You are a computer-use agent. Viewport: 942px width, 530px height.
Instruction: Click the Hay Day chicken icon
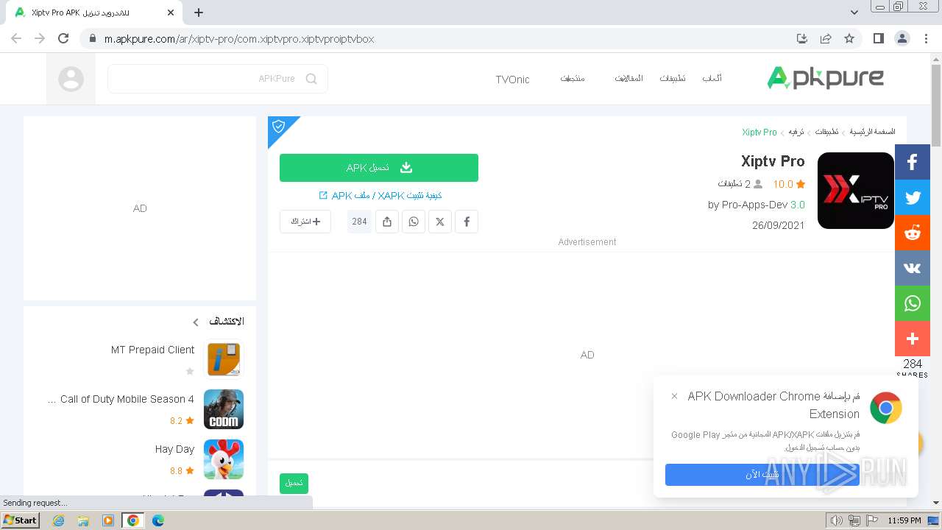(x=223, y=459)
